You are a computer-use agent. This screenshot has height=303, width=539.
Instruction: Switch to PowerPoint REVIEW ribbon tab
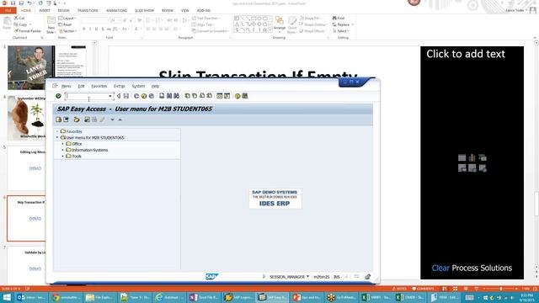(168, 11)
